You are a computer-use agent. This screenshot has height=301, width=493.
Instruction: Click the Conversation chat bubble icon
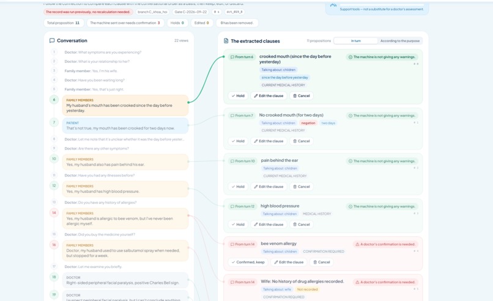tap(52, 40)
